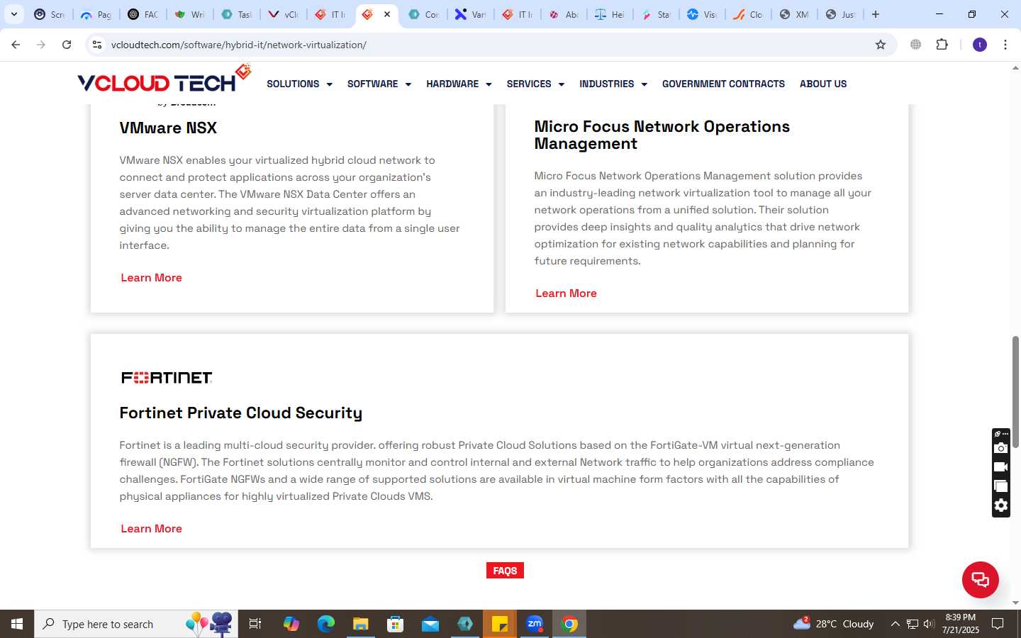Close the active vCloud Tech tab
Image resolution: width=1021 pixels, height=638 pixels.
387,14
